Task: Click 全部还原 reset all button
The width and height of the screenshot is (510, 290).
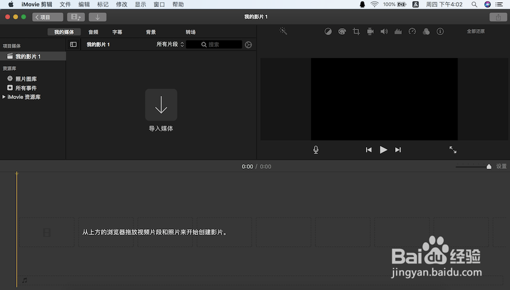Action: coord(475,32)
